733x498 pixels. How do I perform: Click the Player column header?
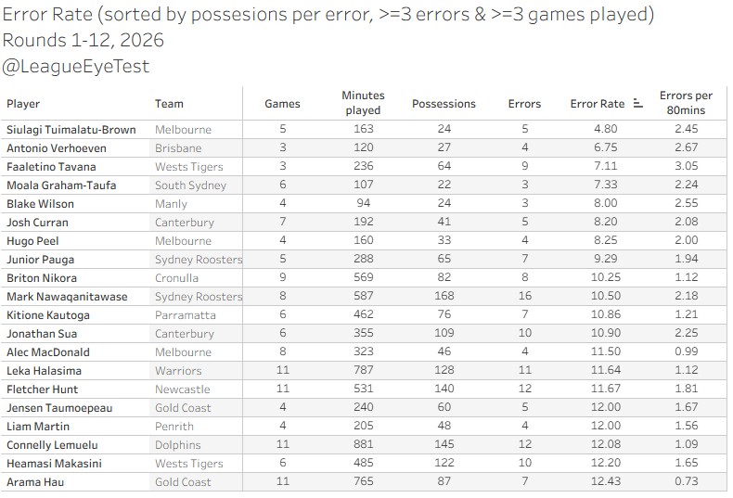pos(23,104)
